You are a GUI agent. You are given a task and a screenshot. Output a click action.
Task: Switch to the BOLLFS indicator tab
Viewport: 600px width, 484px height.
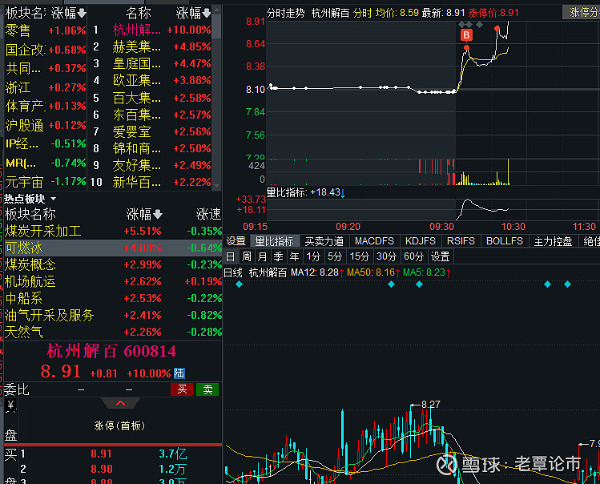pos(505,241)
